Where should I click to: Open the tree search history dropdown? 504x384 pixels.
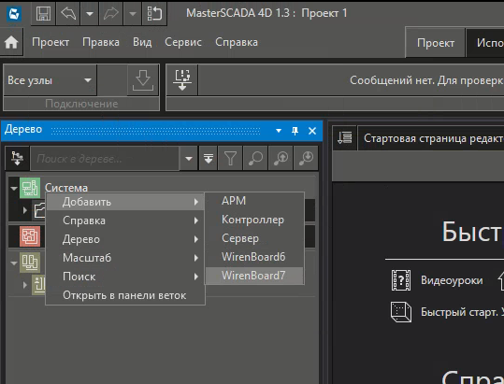pyautogui.click(x=189, y=158)
